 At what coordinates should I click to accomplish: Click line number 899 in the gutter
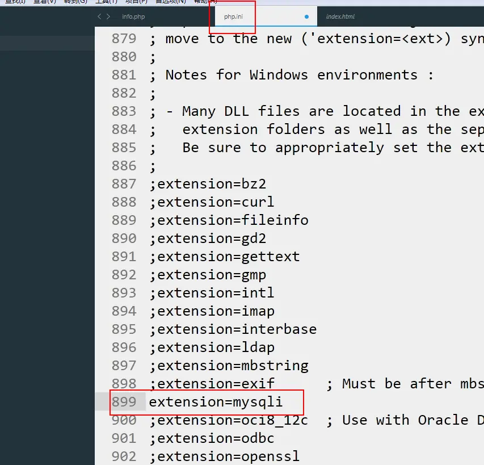point(124,402)
